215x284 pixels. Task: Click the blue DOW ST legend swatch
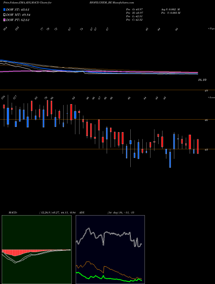click(x=4, y=9)
